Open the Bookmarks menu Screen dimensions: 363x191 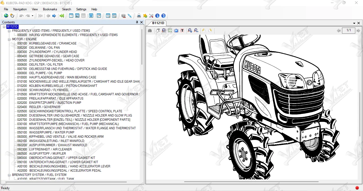click(x=50, y=9)
